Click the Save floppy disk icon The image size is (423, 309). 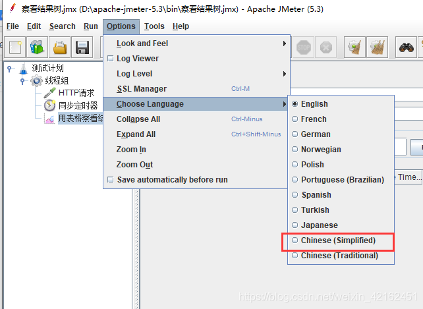(82, 47)
